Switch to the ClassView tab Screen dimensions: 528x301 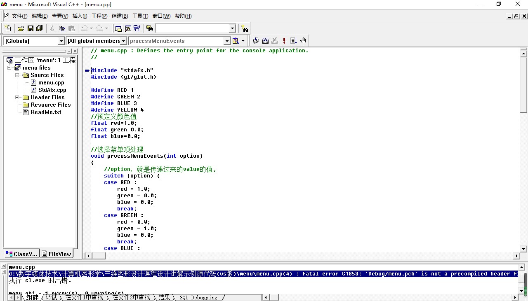click(21, 254)
